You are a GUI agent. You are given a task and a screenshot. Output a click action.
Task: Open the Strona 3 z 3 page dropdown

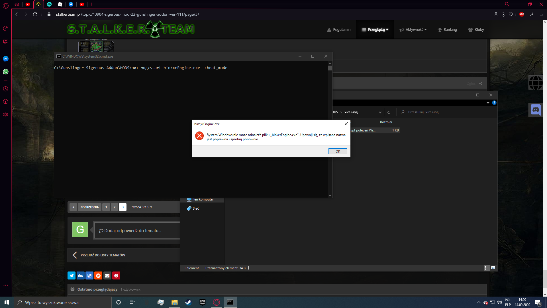pos(142,207)
